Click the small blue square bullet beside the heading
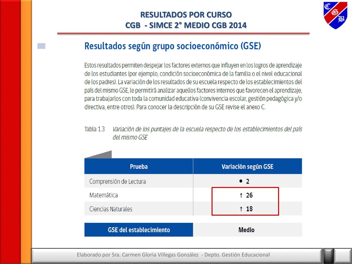The width and height of the screenshot is (352, 264). pyautogui.click(x=41, y=46)
